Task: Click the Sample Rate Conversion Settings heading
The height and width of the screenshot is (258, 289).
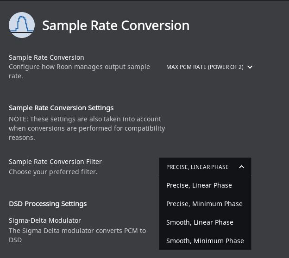Action: pos(61,108)
